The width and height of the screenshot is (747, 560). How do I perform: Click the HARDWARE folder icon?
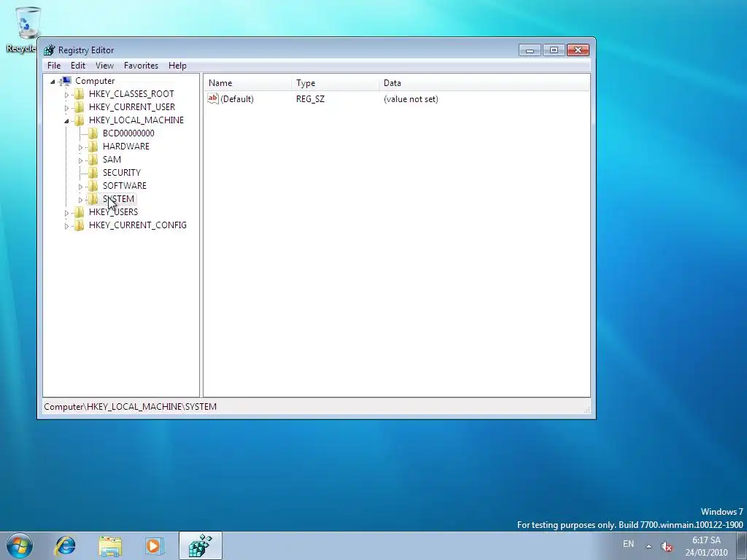point(93,146)
